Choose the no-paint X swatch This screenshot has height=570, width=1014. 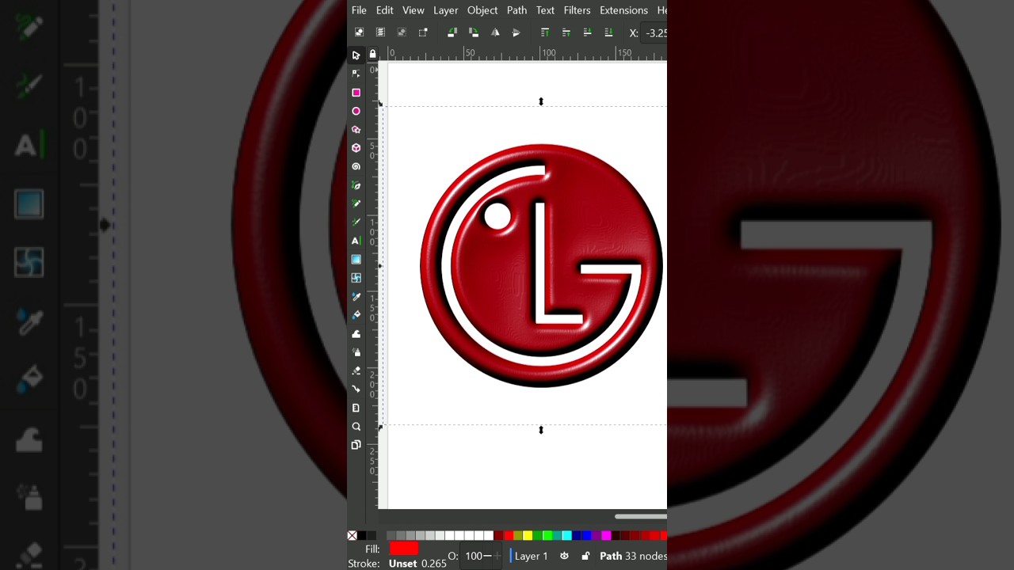(x=353, y=536)
